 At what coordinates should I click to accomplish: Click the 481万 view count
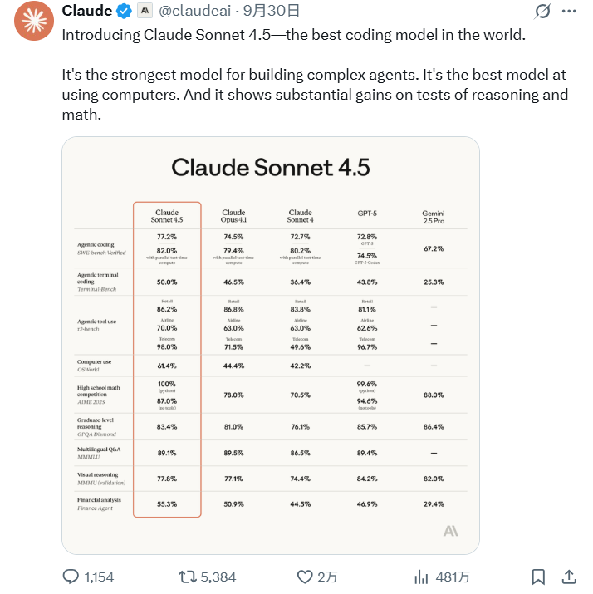pos(453,577)
